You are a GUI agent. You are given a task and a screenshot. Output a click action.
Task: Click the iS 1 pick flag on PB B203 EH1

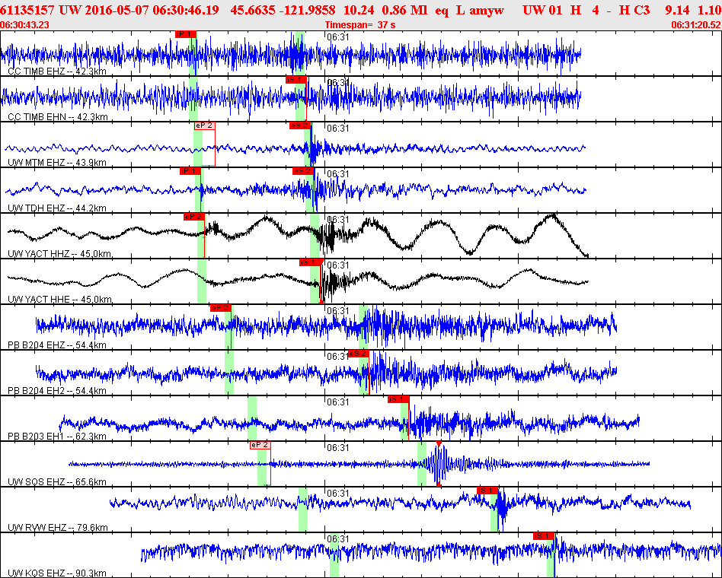tap(398, 399)
